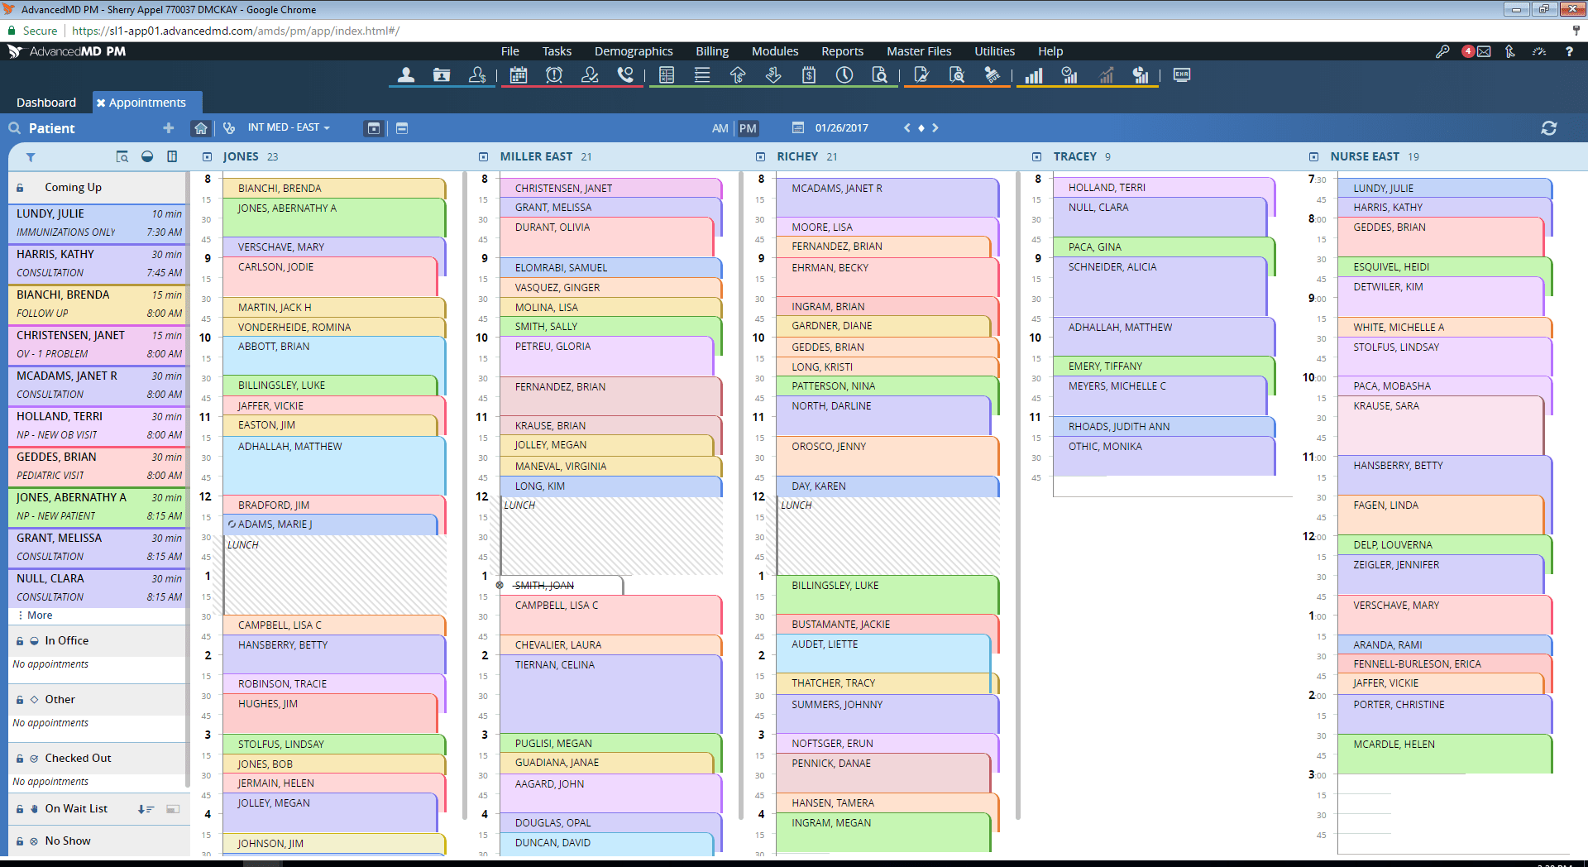Open the filter icon in the left panel

31,157
